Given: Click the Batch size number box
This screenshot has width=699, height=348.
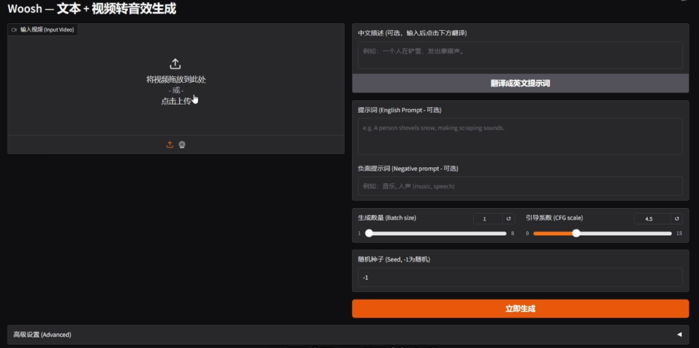Looking at the screenshot, I should click(x=487, y=219).
